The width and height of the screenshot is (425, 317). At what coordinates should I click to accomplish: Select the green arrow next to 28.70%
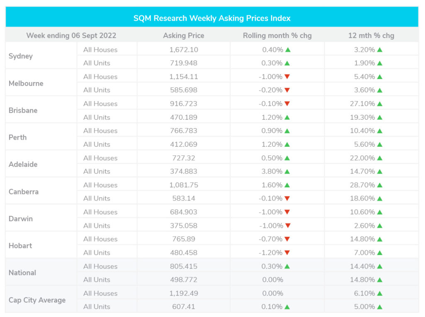click(379, 185)
